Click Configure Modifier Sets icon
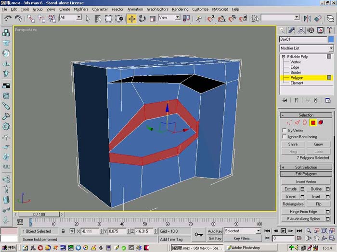This screenshot has height=252, width=337. tap(328, 100)
